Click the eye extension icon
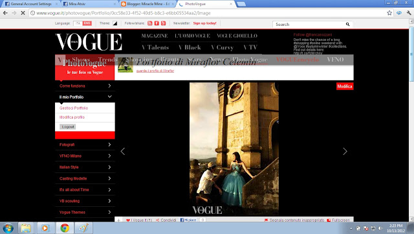The height and width of the screenshot is (234, 414). coord(399,13)
